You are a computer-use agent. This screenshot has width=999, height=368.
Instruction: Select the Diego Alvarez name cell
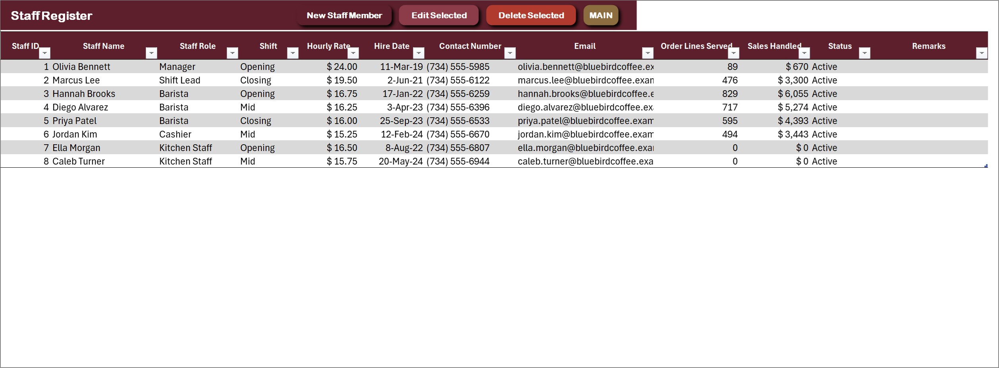(x=104, y=107)
